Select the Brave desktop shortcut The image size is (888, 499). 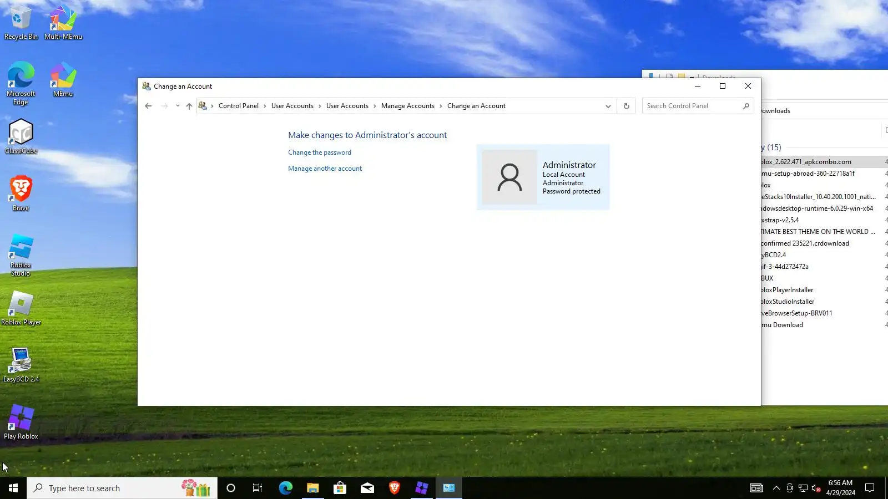(x=21, y=194)
